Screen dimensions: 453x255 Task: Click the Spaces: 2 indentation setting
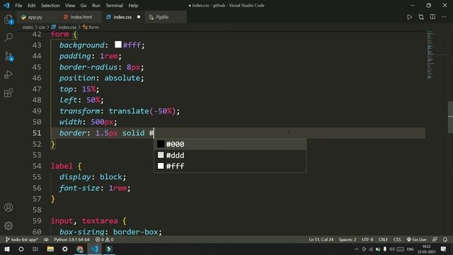(348, 239)
